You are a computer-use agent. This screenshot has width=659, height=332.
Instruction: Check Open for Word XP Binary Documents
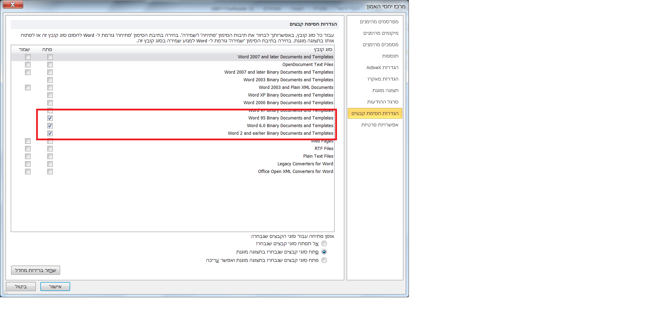[x=50, y=95]
